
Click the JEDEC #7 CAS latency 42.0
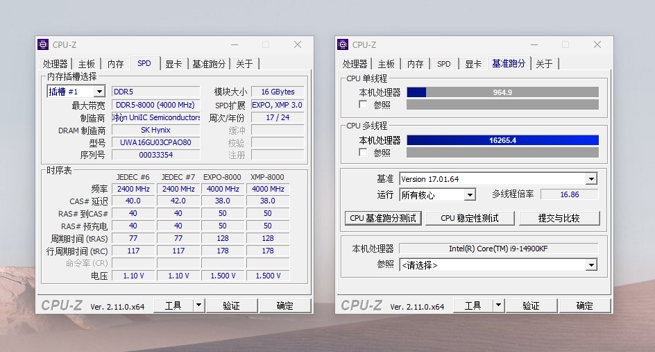pyautogui.click(x=178, y=201)
